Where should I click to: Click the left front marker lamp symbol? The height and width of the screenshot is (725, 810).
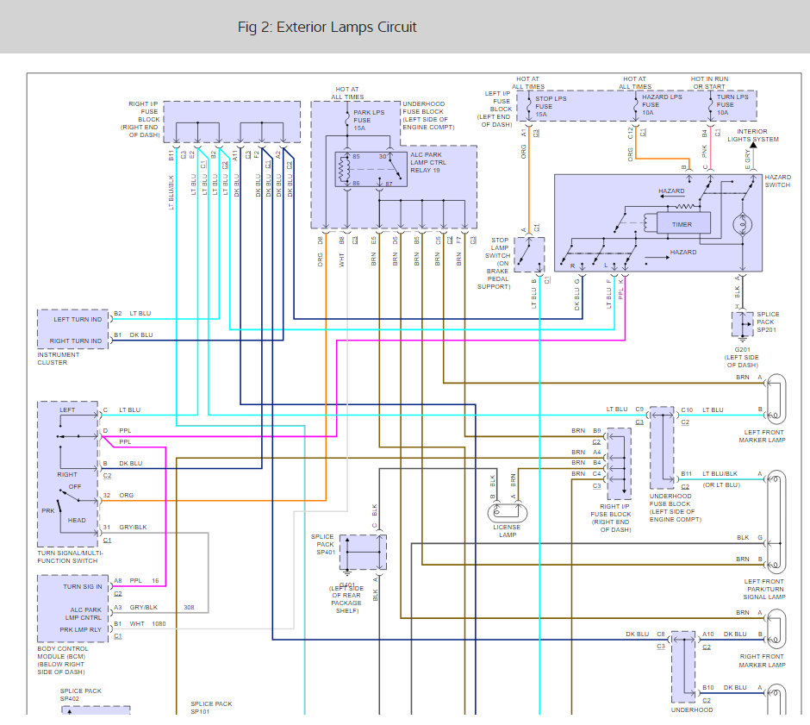point(776,399)
